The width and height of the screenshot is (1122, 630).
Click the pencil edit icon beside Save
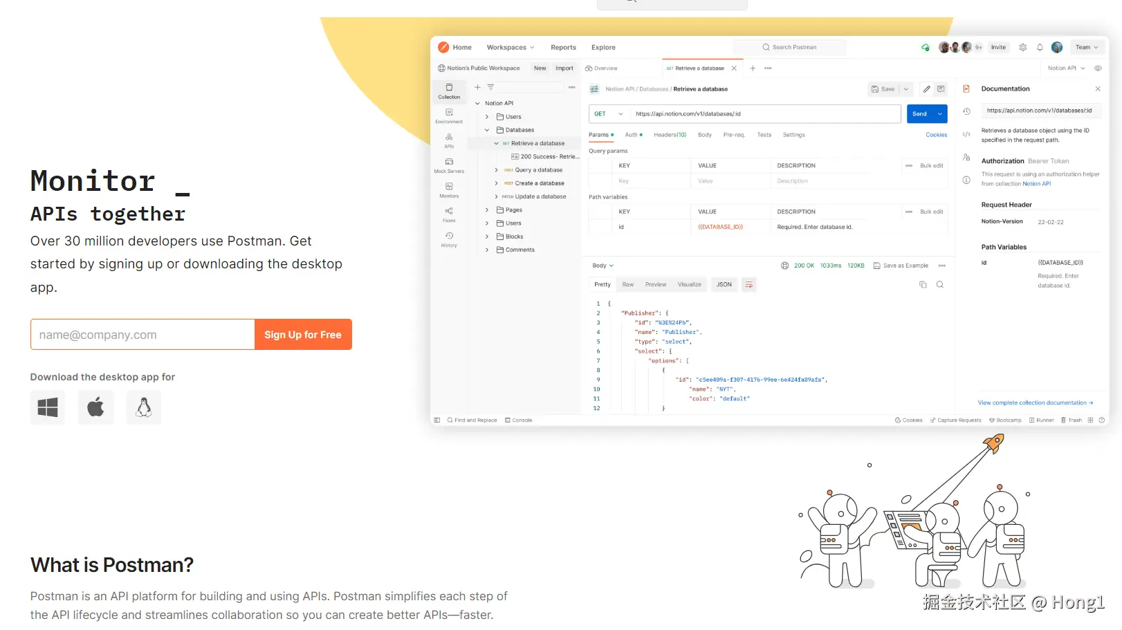926,89
